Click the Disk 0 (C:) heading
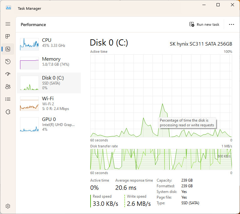This screenshot has width=240, height=214. [109, 43]
